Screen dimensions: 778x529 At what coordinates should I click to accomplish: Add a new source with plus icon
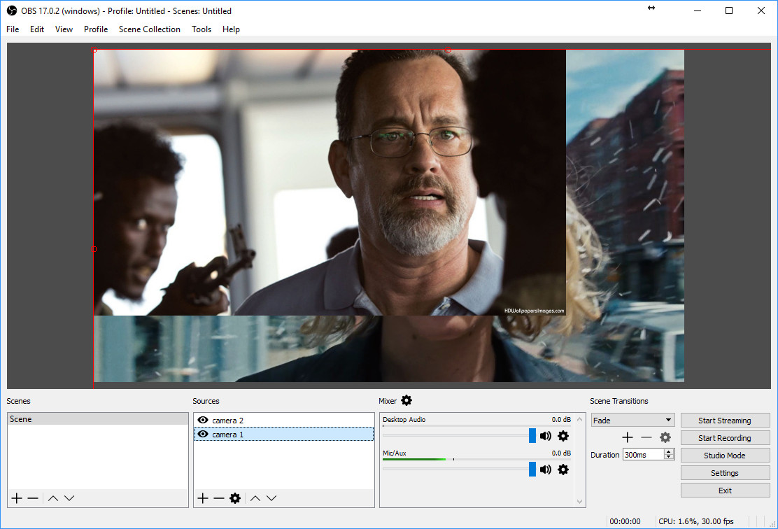tap(203, 498)
